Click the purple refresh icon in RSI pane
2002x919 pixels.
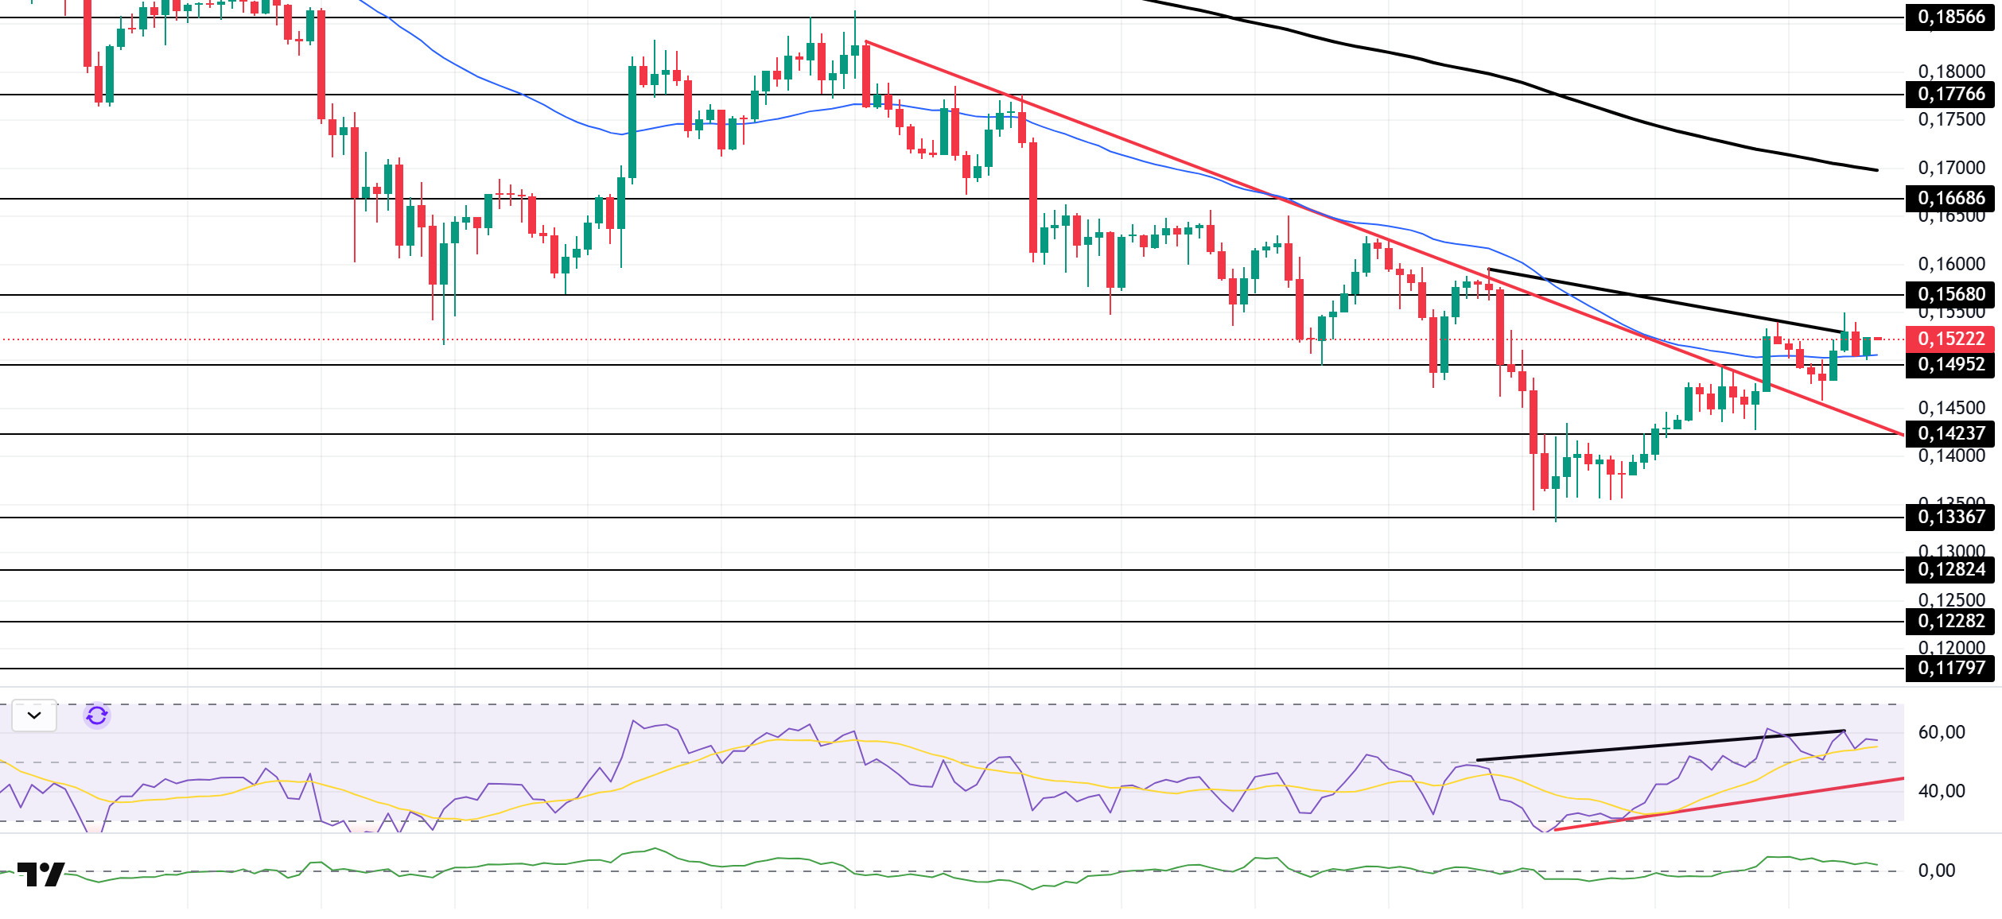97,715
